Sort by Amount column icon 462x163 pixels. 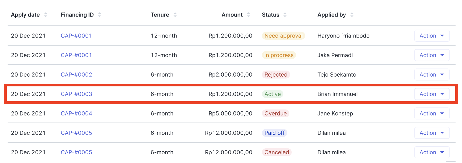pos(249,15)
